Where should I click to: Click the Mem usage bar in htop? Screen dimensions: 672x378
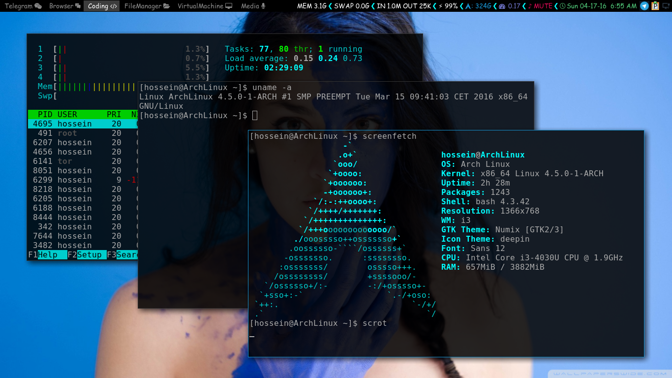tap(88, 87)
